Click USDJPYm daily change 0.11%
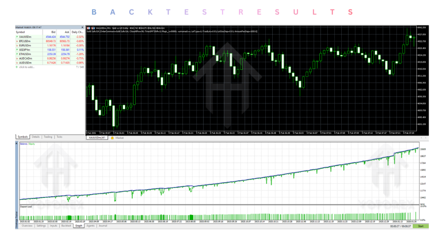The width and height of the screenshot is (444, 250). (x=80, y=50)
